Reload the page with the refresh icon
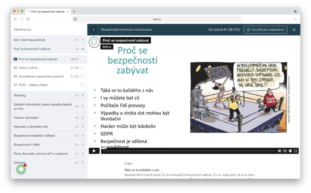The height and width of the screenshot is (193, 311). pyautogui.click(x=28, y=19)
